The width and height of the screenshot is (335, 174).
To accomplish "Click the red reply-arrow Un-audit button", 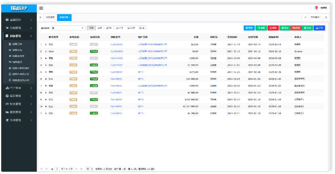I will click(x=296, y=28).
